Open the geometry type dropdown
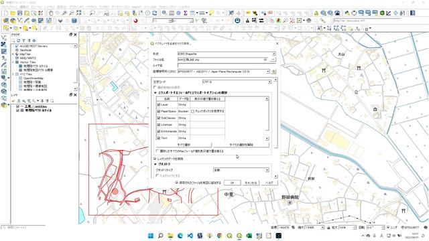The width and height of the screenshot is (429, 241). [x=241, y=170]
